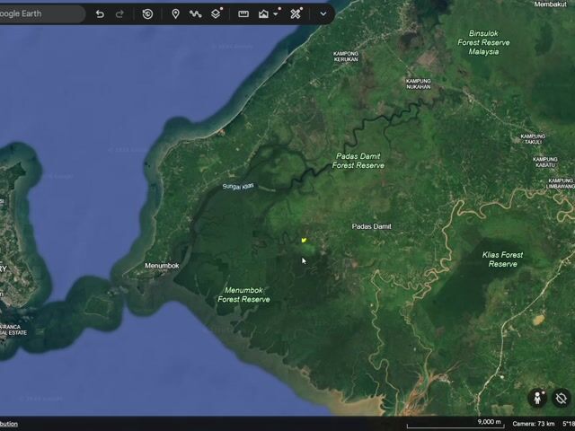Activate the Street View pegman button
Viewport: 575px width, 431px height.
click(x=537, y=398)
